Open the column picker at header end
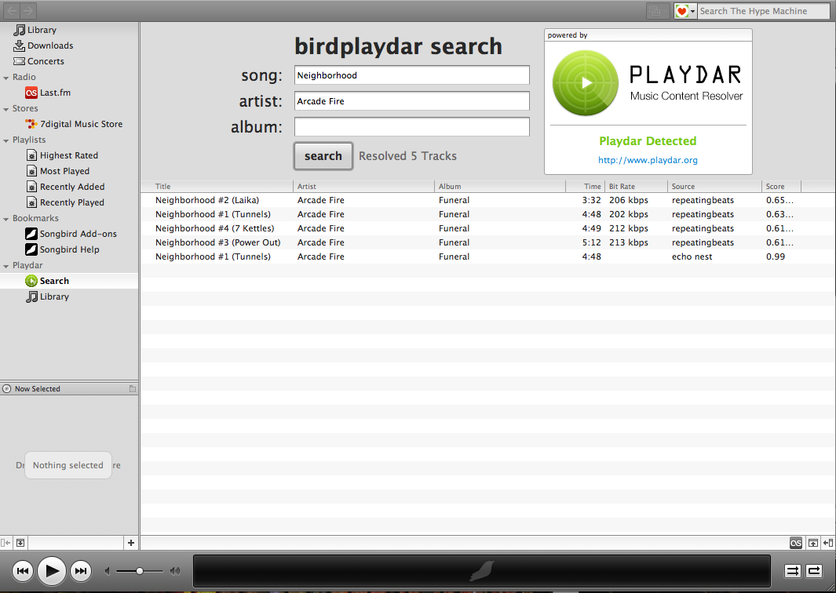Image resolution: width=836 pixels, height=593 pixels. 818,187
